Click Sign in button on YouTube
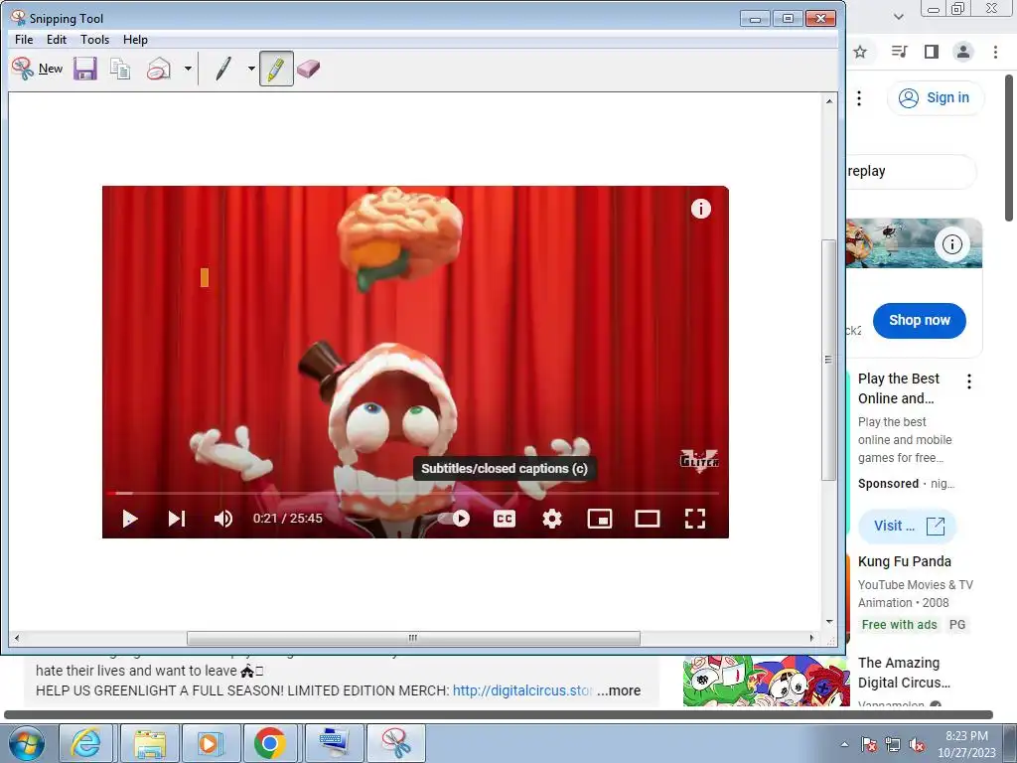Screen dimensions: 1017x763 pyautogui.click(x=935, y=98)
